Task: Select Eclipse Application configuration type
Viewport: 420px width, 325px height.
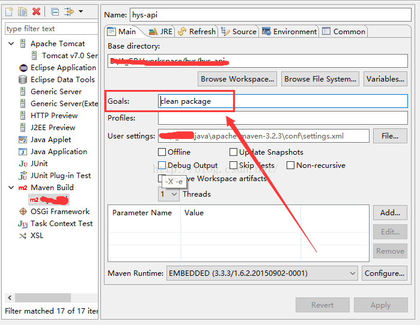Action: 58,68
